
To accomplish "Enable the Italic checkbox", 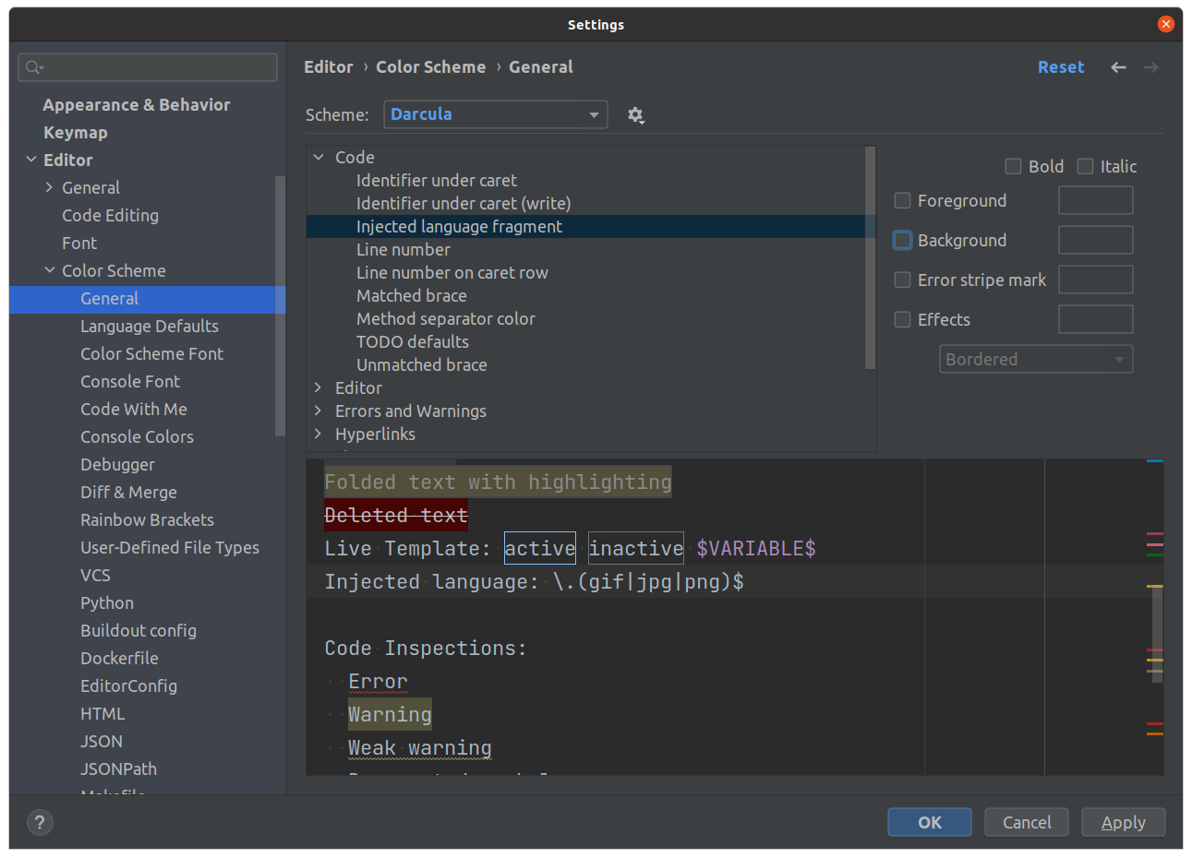I will click(1086, 166).
